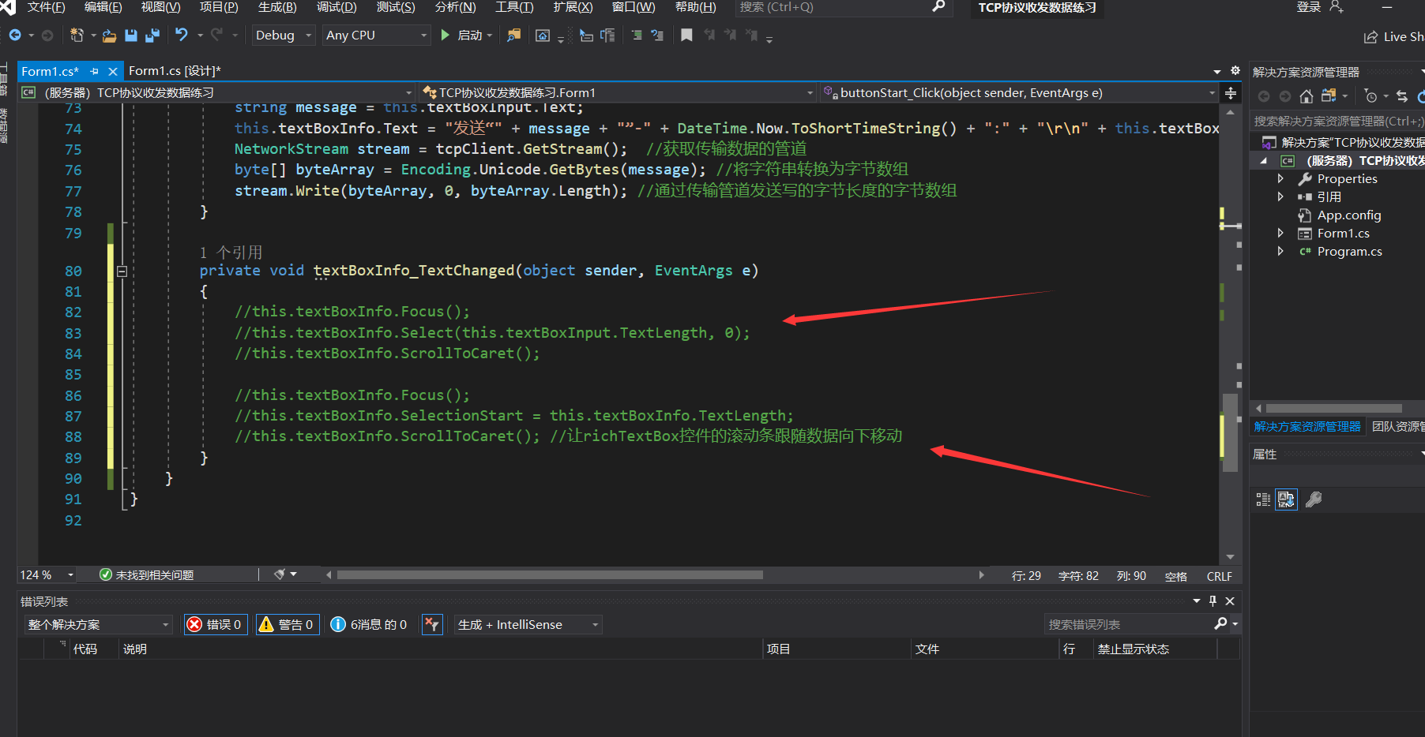Switch properties to alphabetical view
The width and height of the screenshot is (1425, 737).
click(1287, 499)
